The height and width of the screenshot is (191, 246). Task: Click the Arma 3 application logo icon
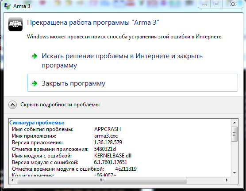(x=15, y=24)
